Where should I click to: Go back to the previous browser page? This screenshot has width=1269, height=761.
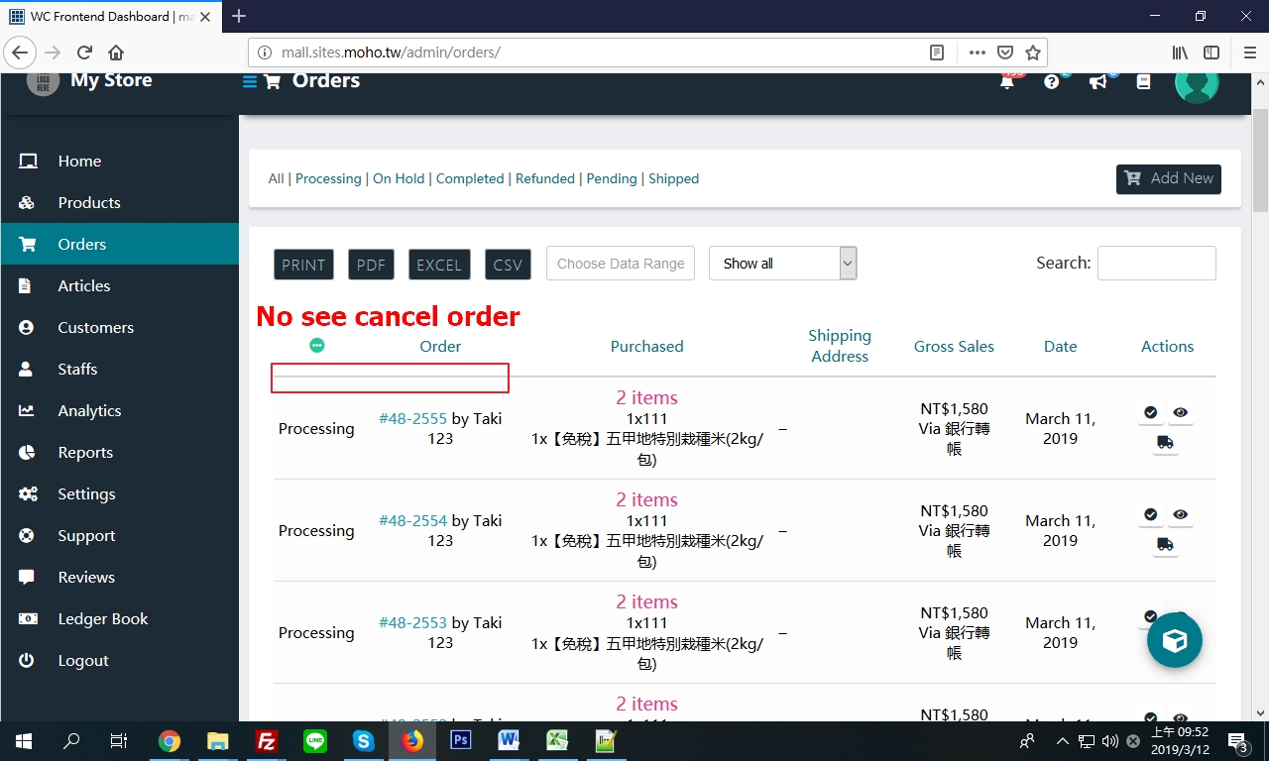coord(20,53)
